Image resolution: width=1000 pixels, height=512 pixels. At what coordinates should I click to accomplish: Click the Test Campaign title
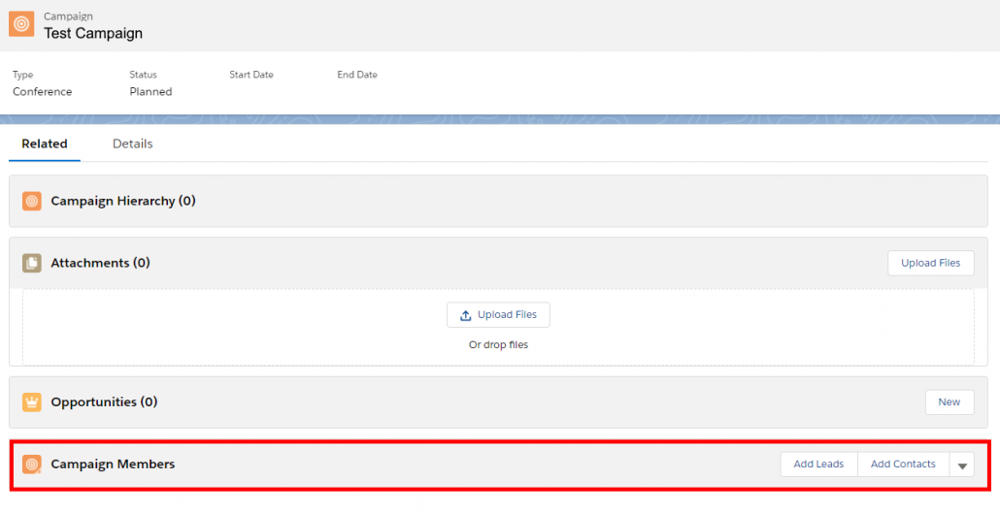click(93, 33)
